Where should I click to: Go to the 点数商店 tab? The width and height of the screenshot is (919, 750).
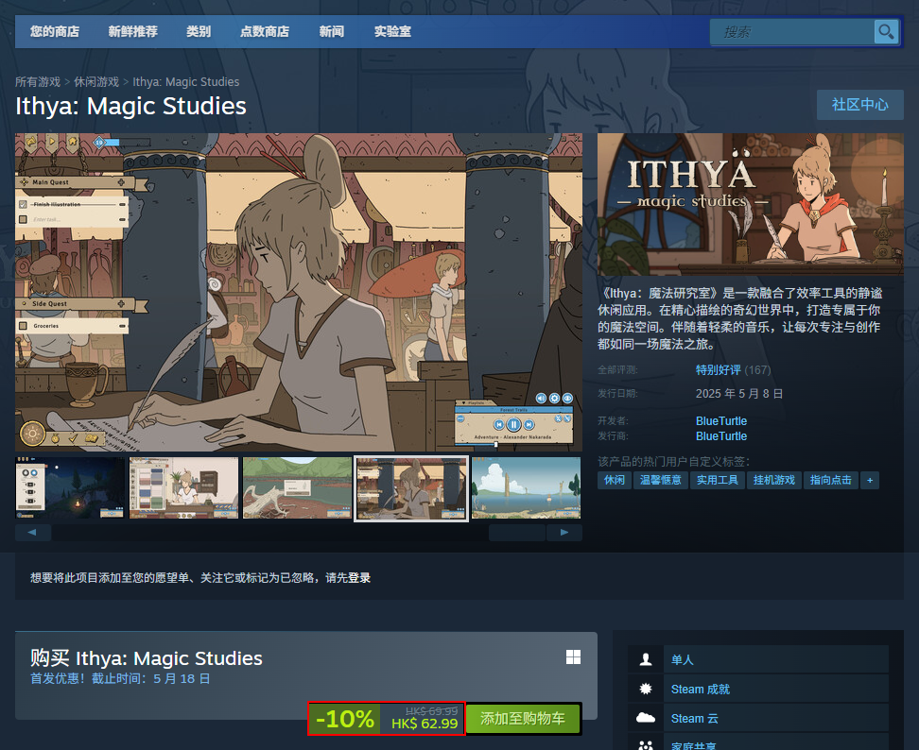(265, 31)
